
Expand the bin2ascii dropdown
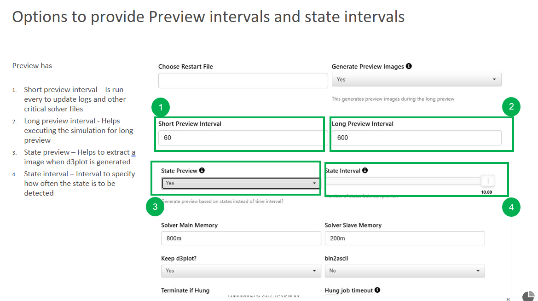coord(405,271)
